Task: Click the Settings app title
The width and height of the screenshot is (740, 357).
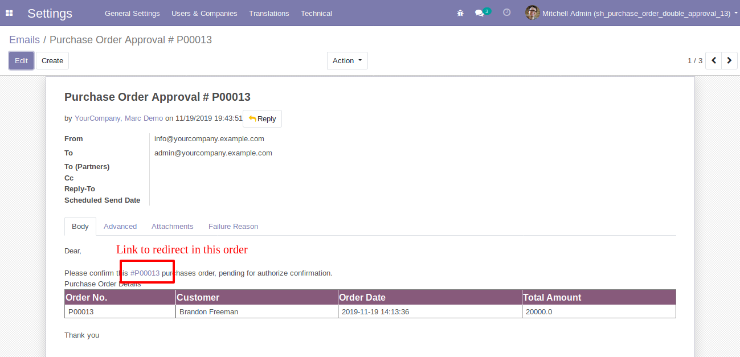Action: 50,13
